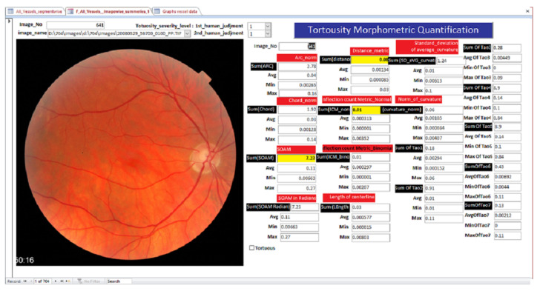
Task: Go to next record arrow
Action: 56,281
